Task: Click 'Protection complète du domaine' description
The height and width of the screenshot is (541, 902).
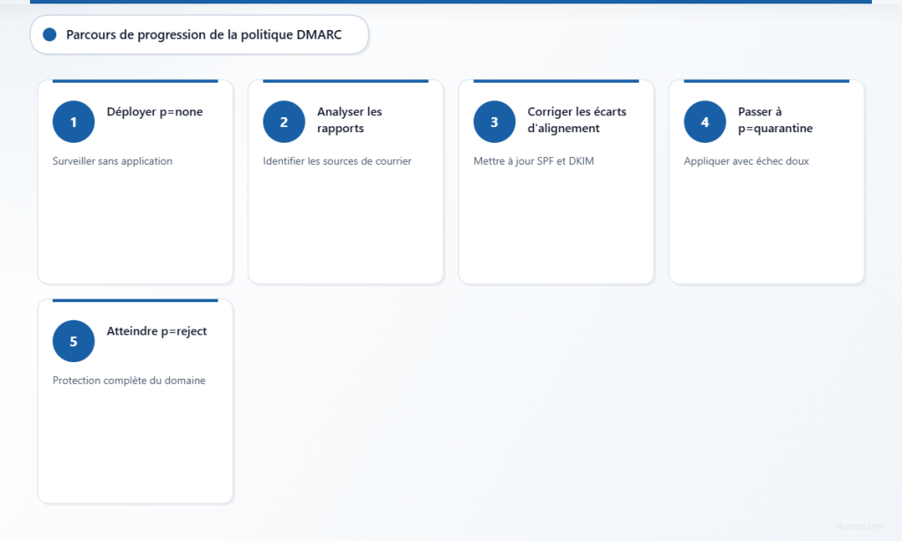Action: [129, 381]
